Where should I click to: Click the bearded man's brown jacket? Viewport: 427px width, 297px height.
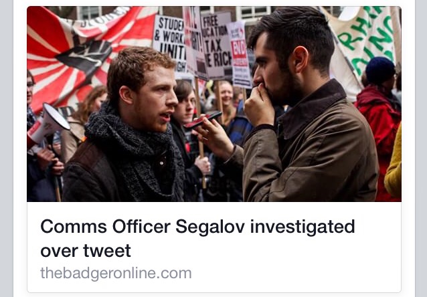click(x=311, y=153)
